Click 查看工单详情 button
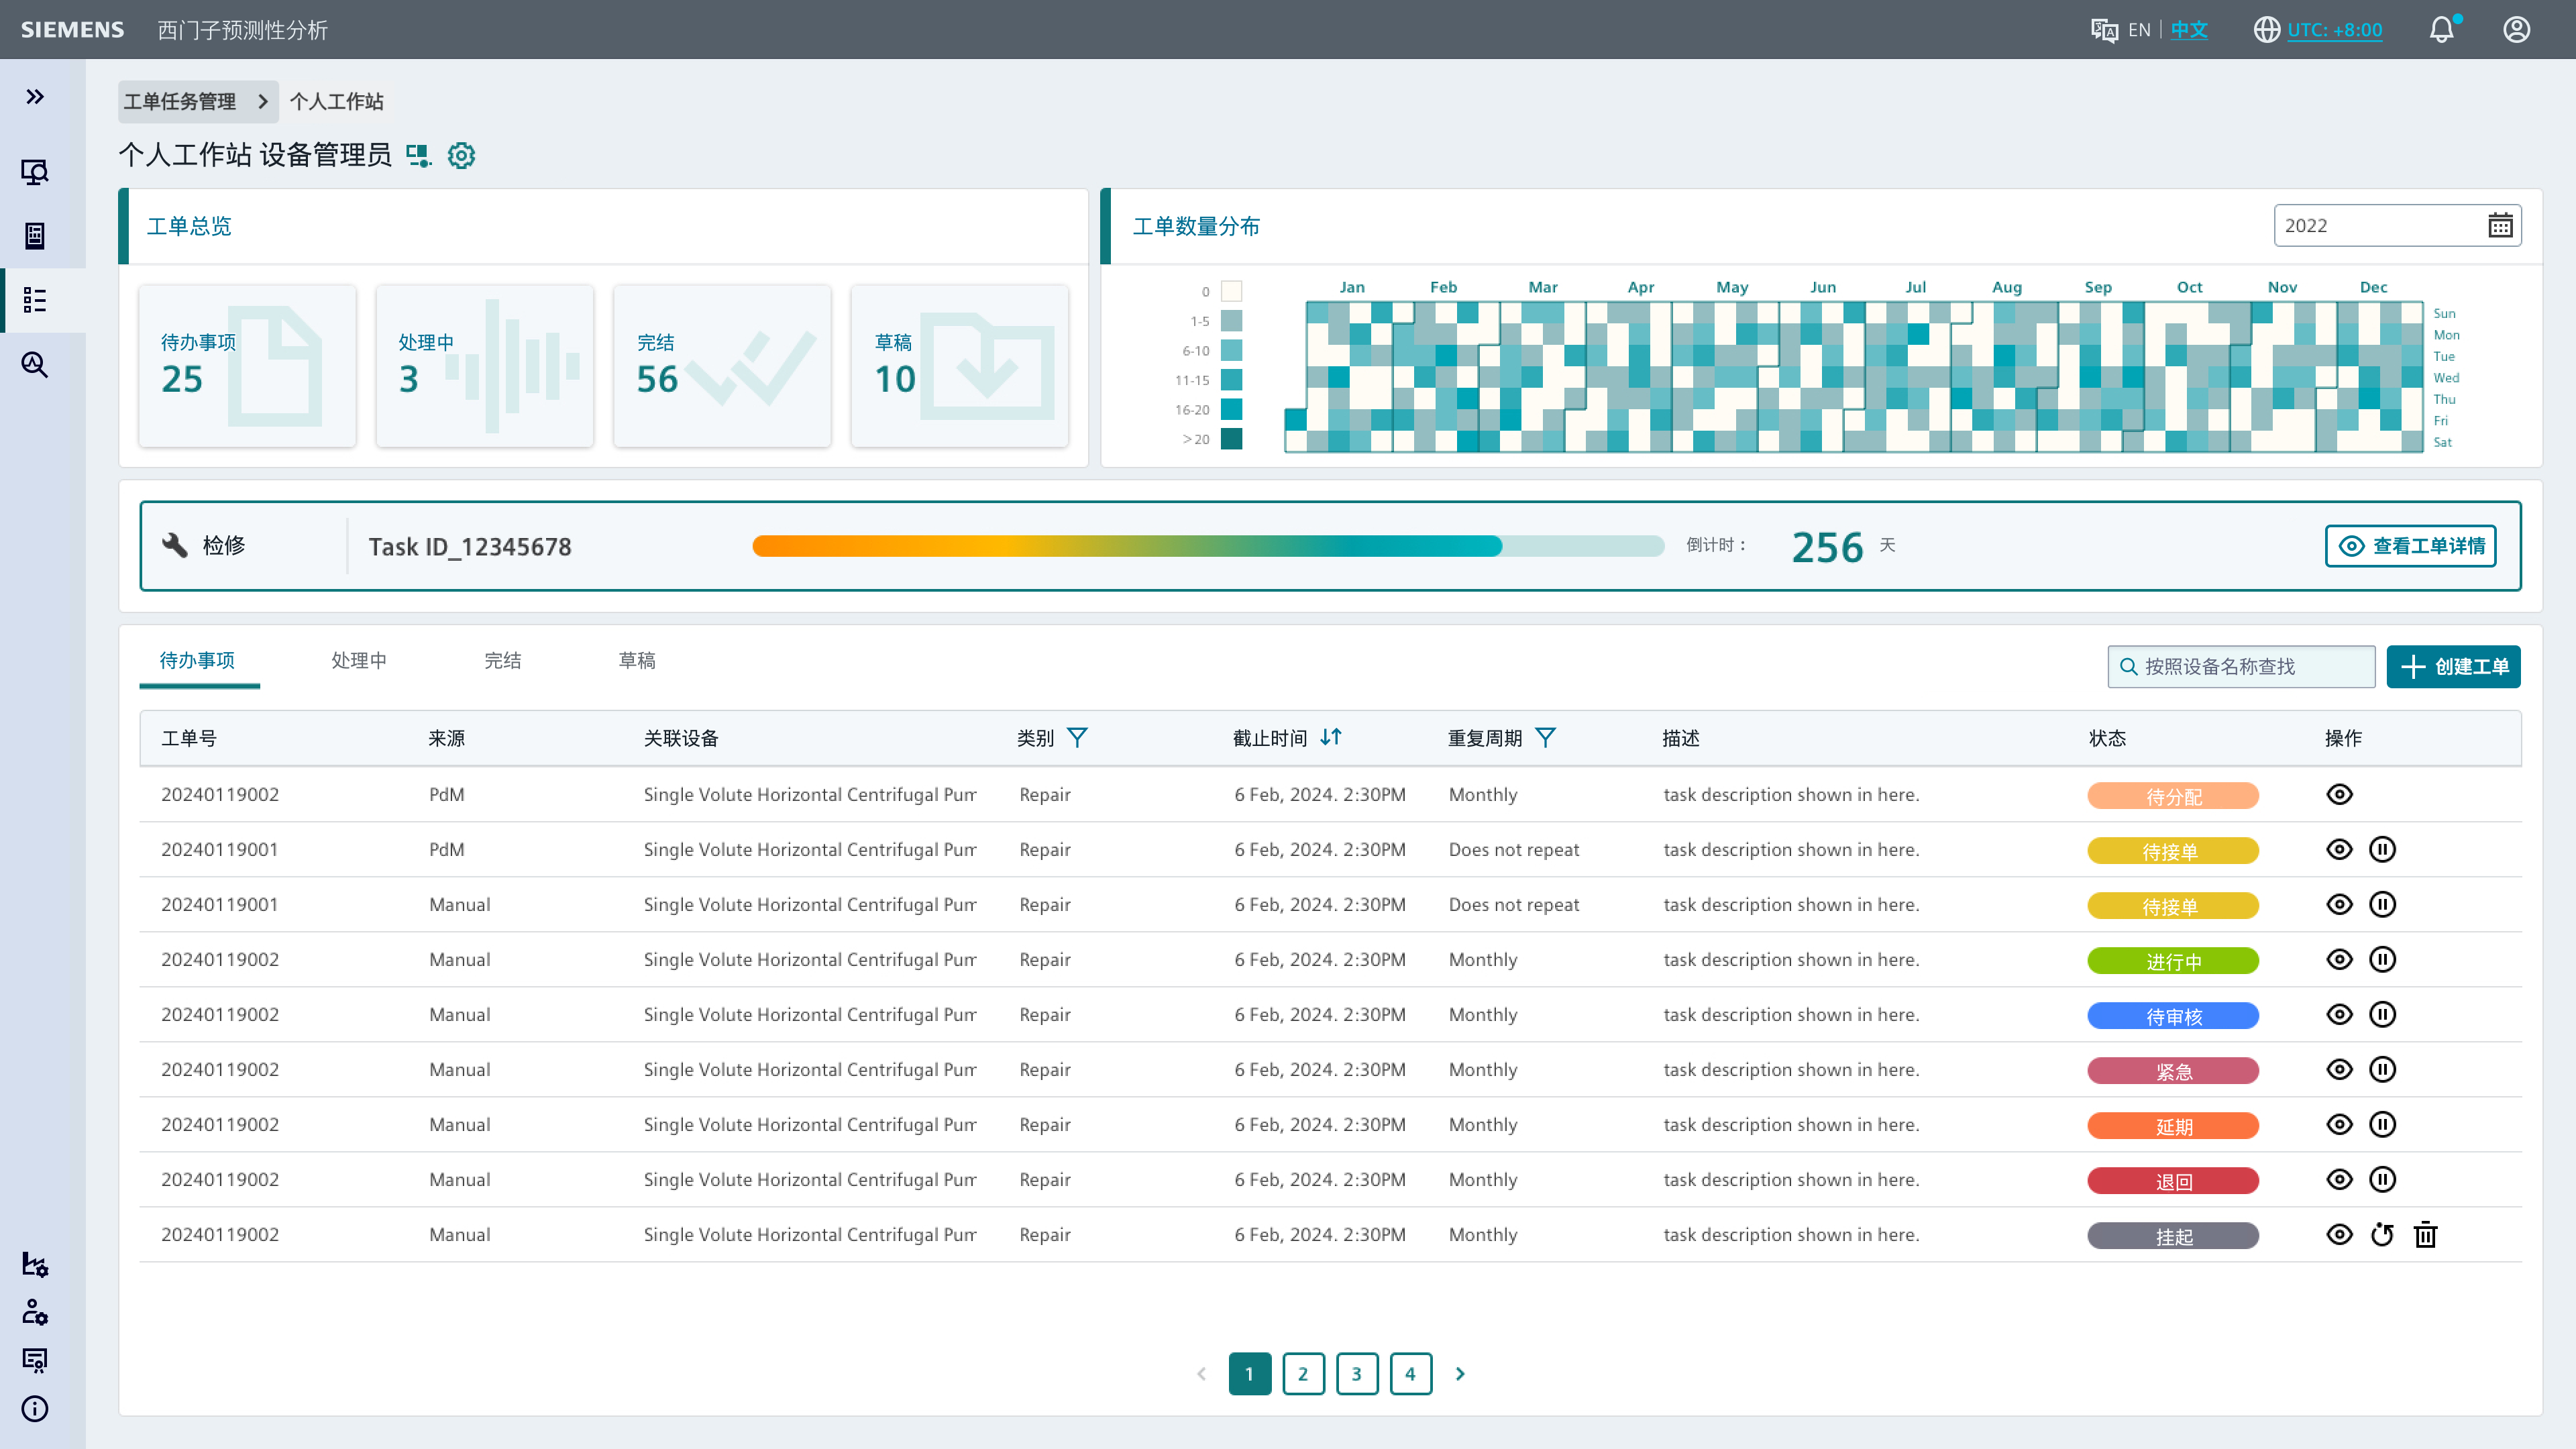Screen dimensions: 2576x1449 [2410, 545]
